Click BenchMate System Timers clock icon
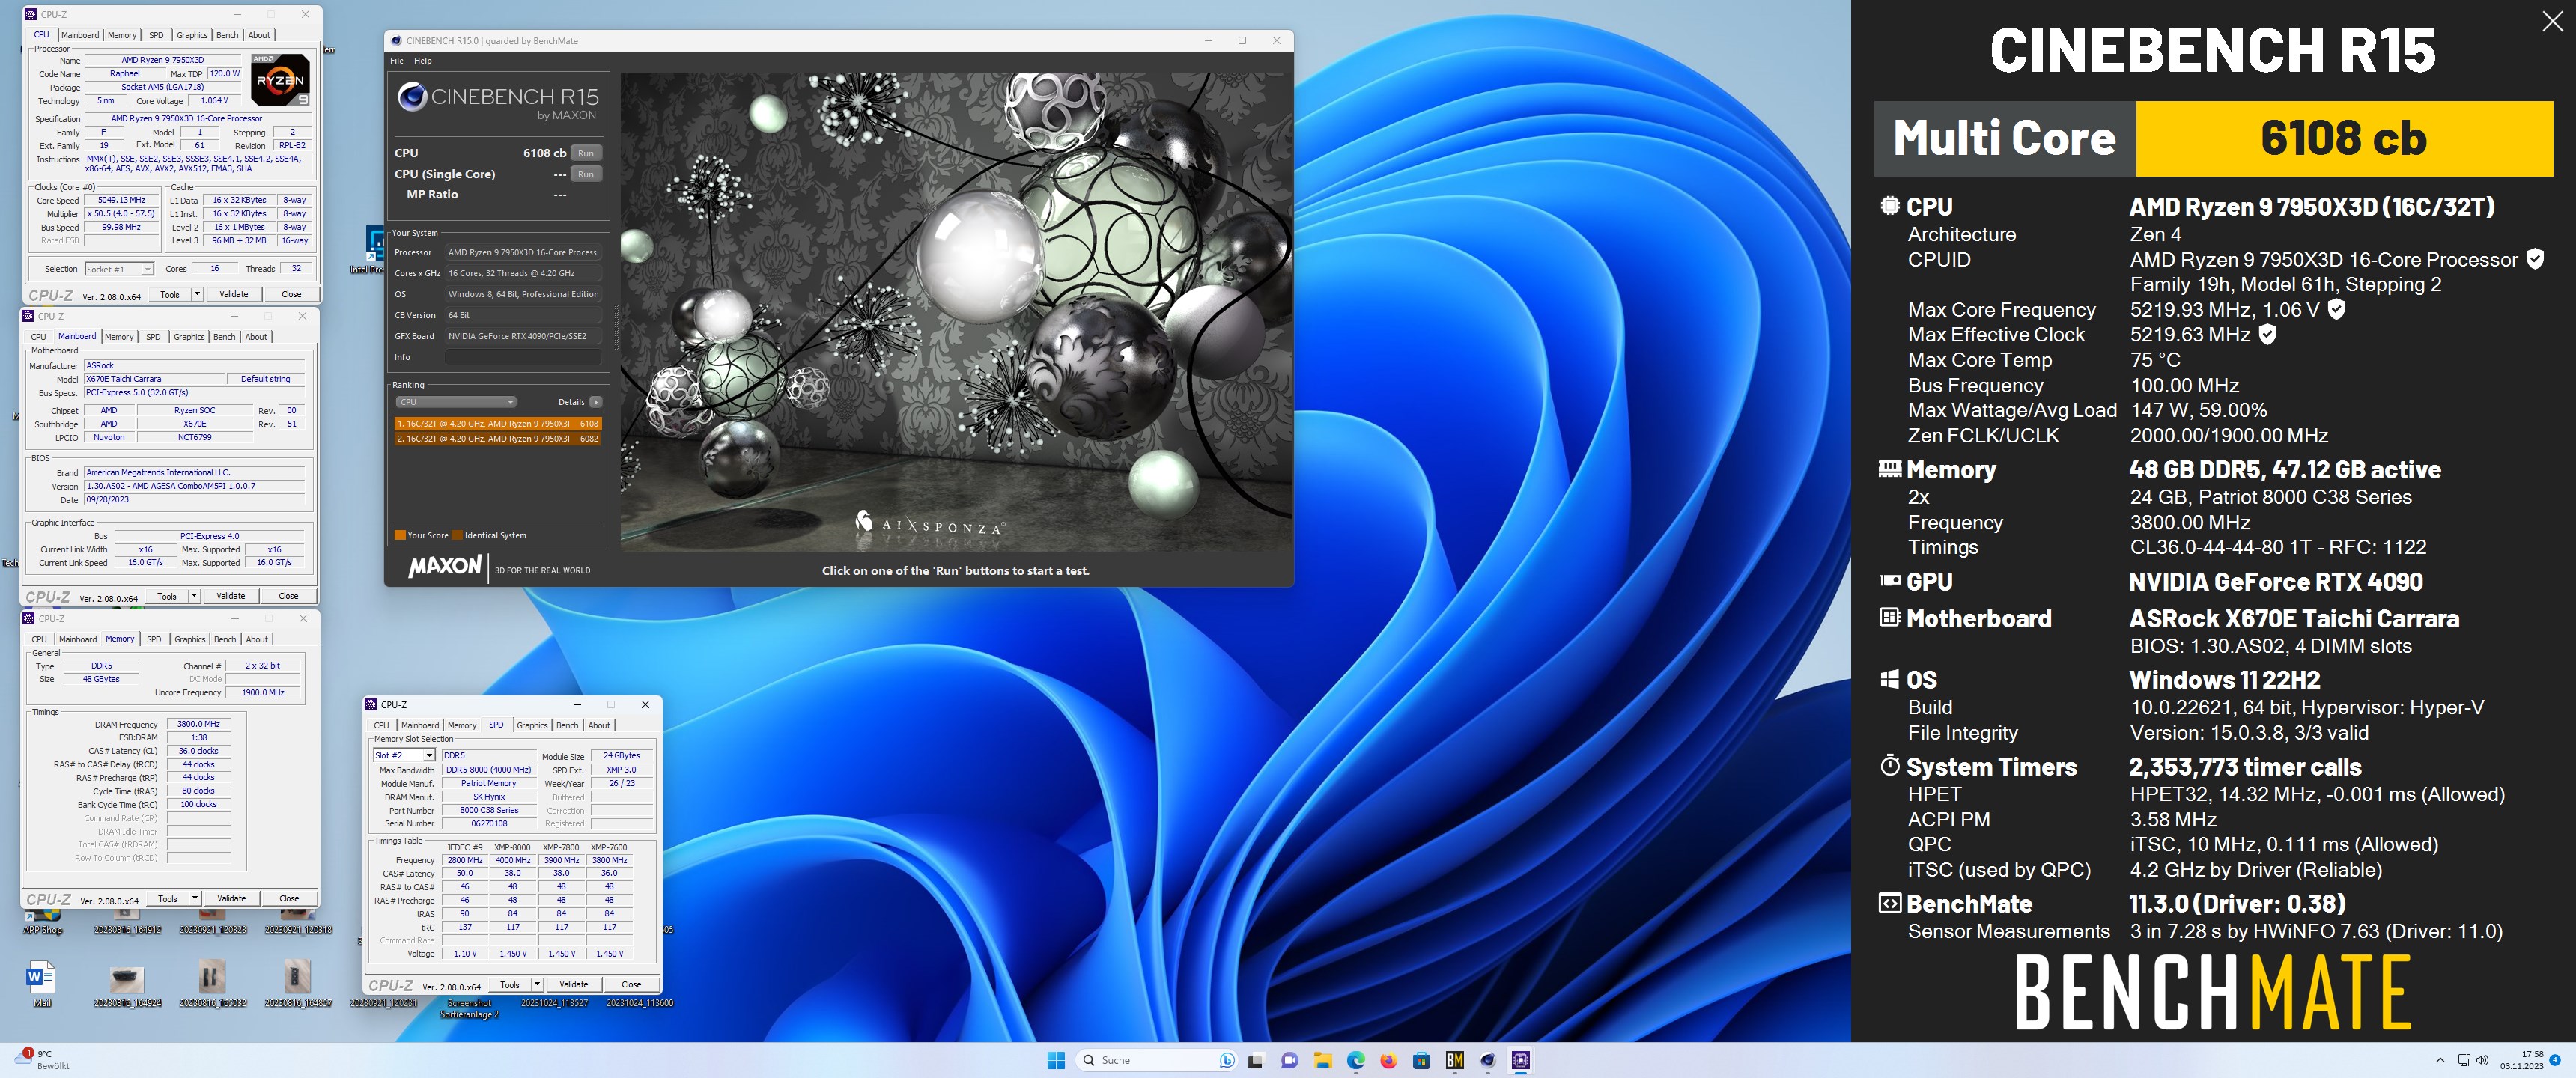Image resolution: width=2576 pixels, height=1078 pixels. (x=1889, y=766)
